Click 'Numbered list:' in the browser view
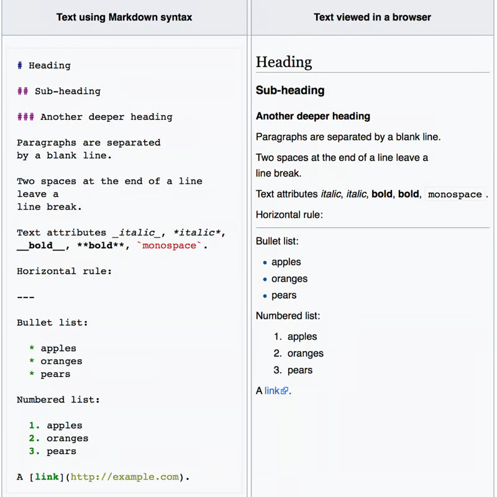Image resolution: width=497 pixels, height=497 pixels. click(288, 316)
